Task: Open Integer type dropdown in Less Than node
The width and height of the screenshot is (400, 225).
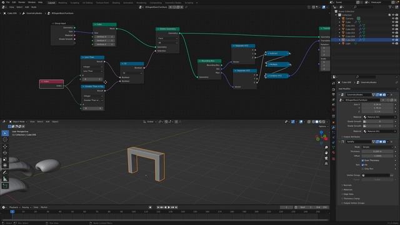Action: (x=92, y=67)
